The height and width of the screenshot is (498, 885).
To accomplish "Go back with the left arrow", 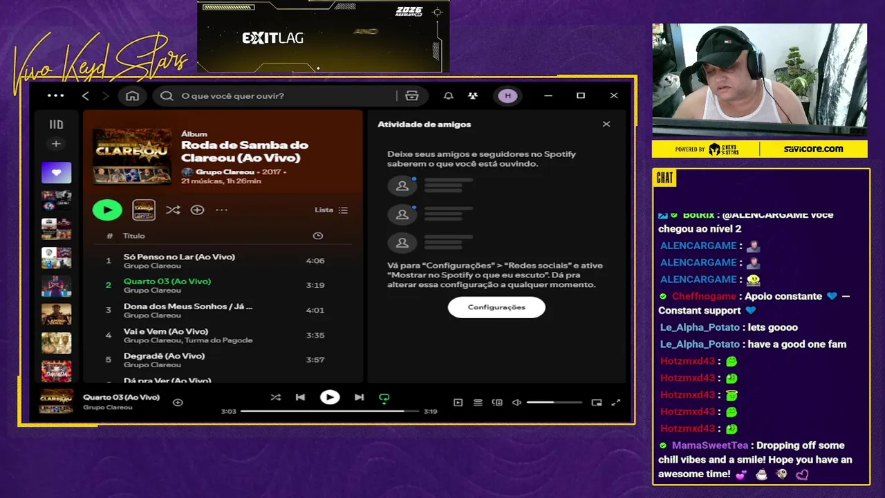I will click(86, 95).
